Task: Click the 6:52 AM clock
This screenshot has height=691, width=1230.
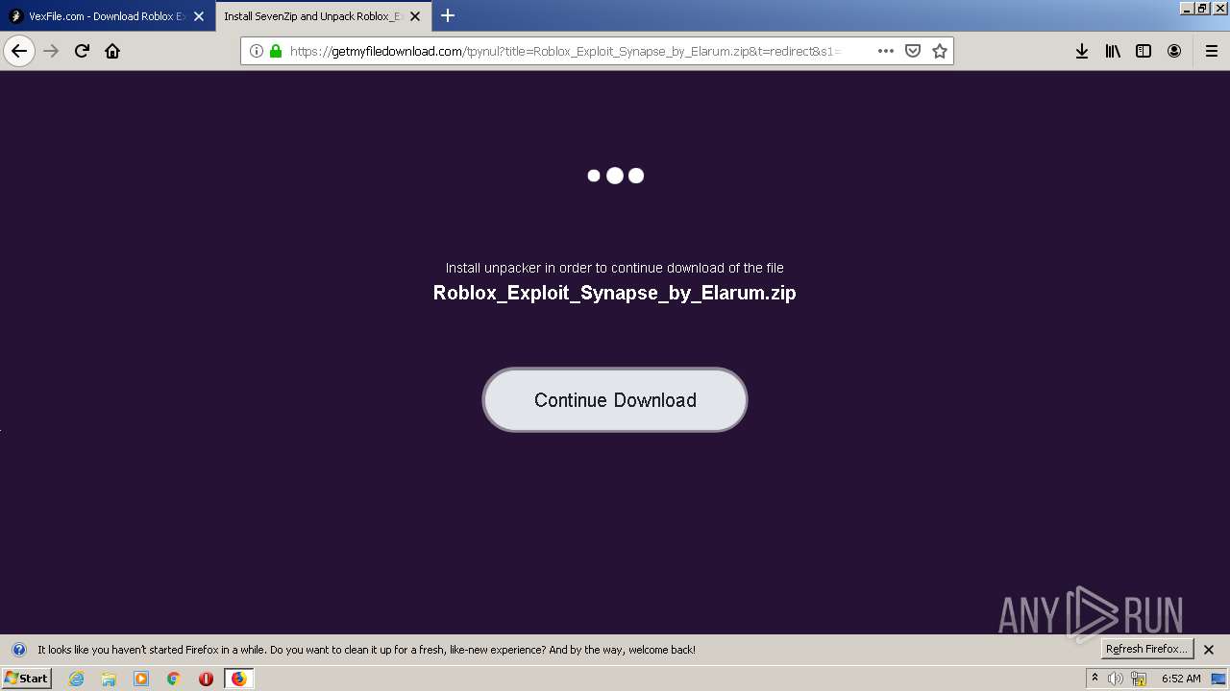Action: point(1181,679)
